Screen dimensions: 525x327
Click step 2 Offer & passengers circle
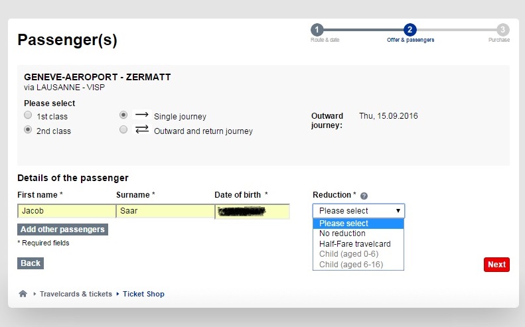coord(410,30)
